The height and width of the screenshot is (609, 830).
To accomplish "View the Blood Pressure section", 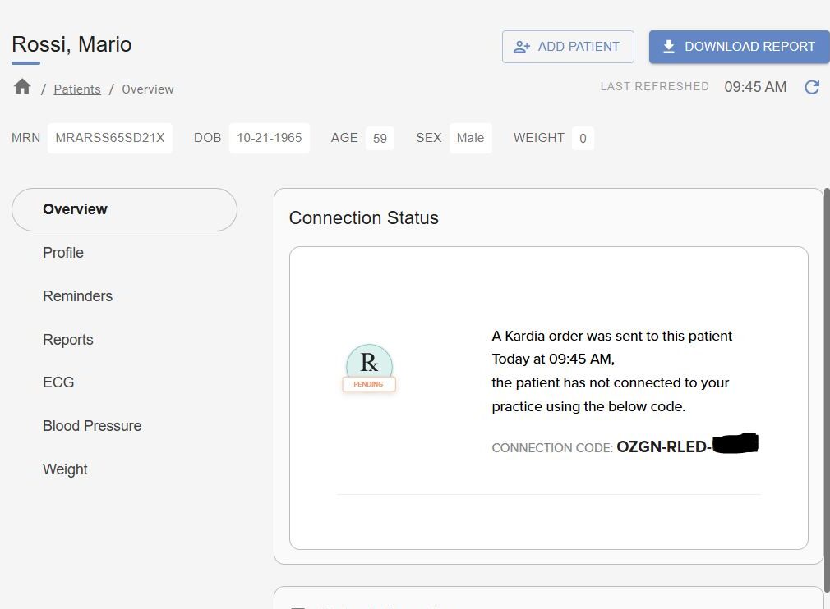I will (92, 426).
